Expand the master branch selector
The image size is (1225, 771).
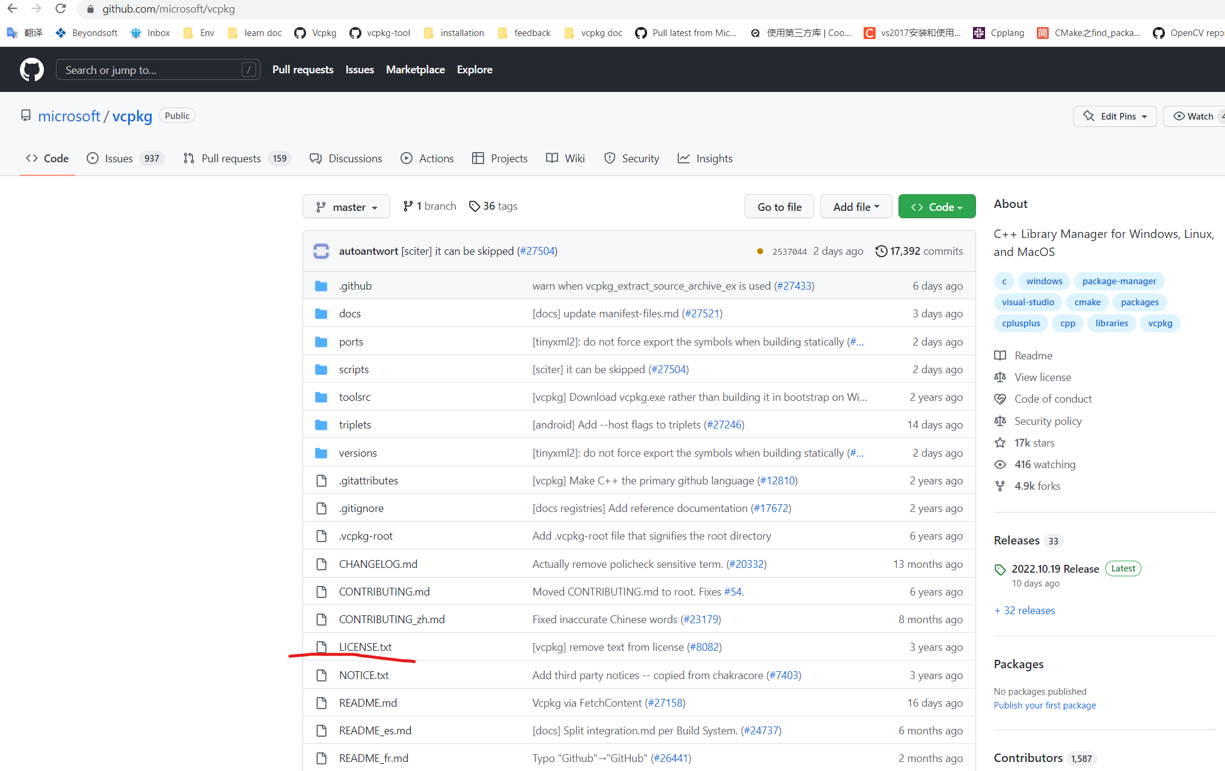[346, 206]
